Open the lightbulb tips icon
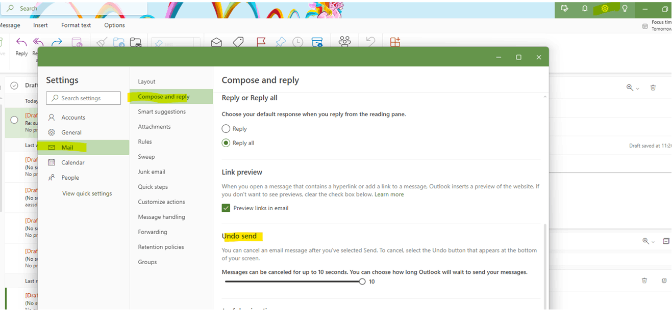Viewport: 672px width, 310px height. coord(625,9)
